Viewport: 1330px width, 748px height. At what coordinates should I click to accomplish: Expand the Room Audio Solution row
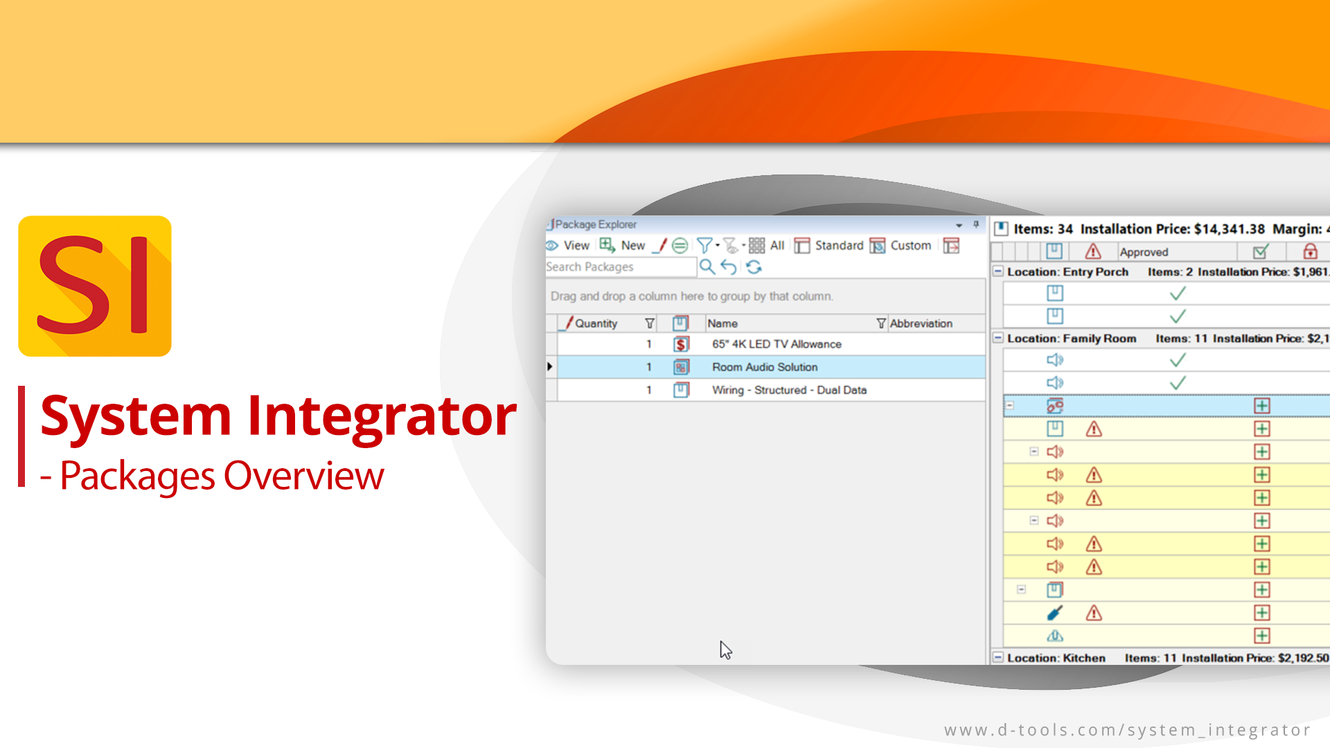549,366
